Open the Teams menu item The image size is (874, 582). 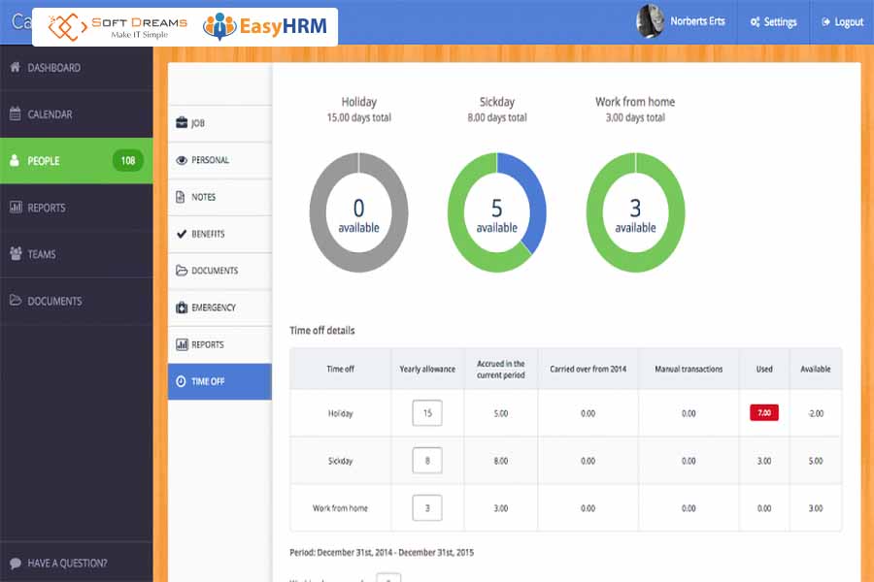pyautogui.click(x=77, y=254)
